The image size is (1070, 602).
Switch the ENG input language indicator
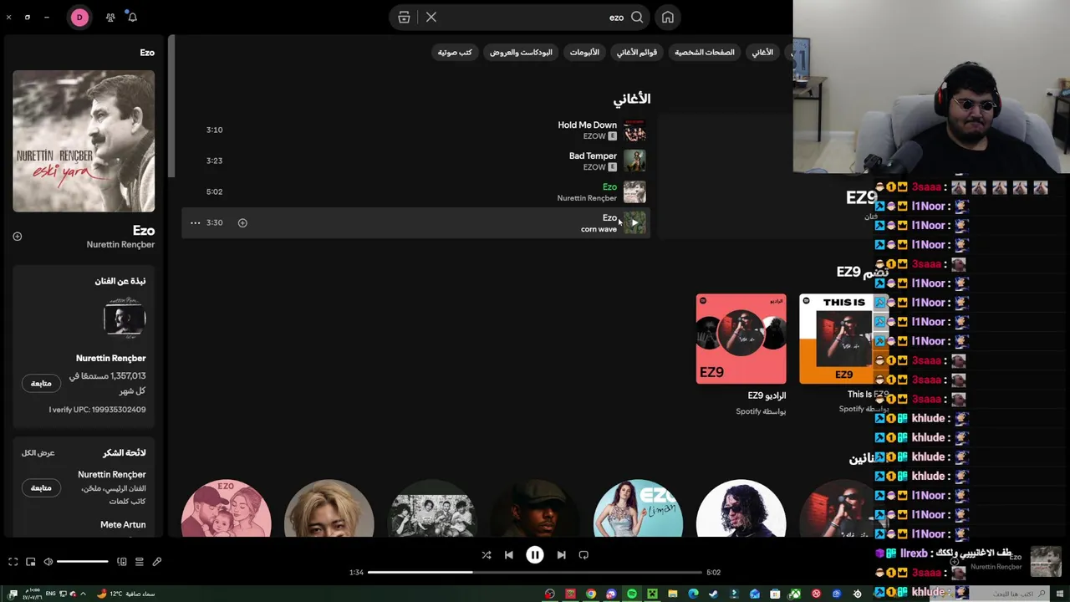(51, 594)
